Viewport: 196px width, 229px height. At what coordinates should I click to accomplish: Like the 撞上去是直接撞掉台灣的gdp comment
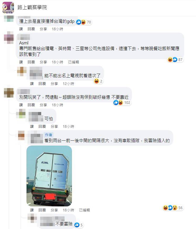click(x=21, y=29)
